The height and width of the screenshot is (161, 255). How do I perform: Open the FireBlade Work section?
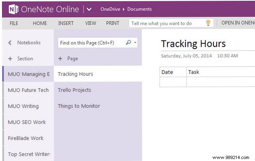click(x=28, y=138)
